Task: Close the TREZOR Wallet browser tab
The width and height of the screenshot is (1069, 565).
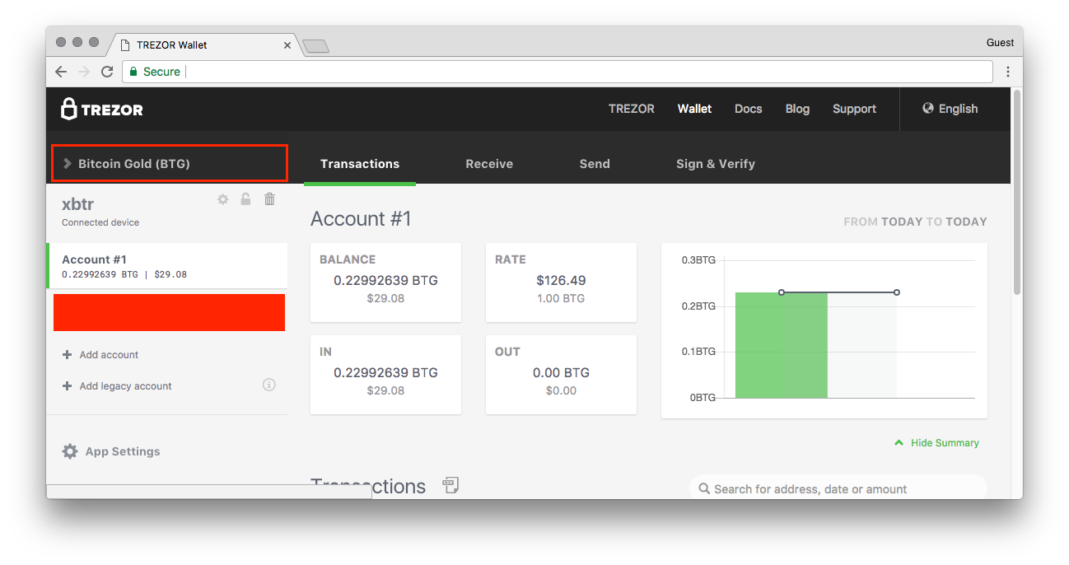Action: [x=287, y=45]
